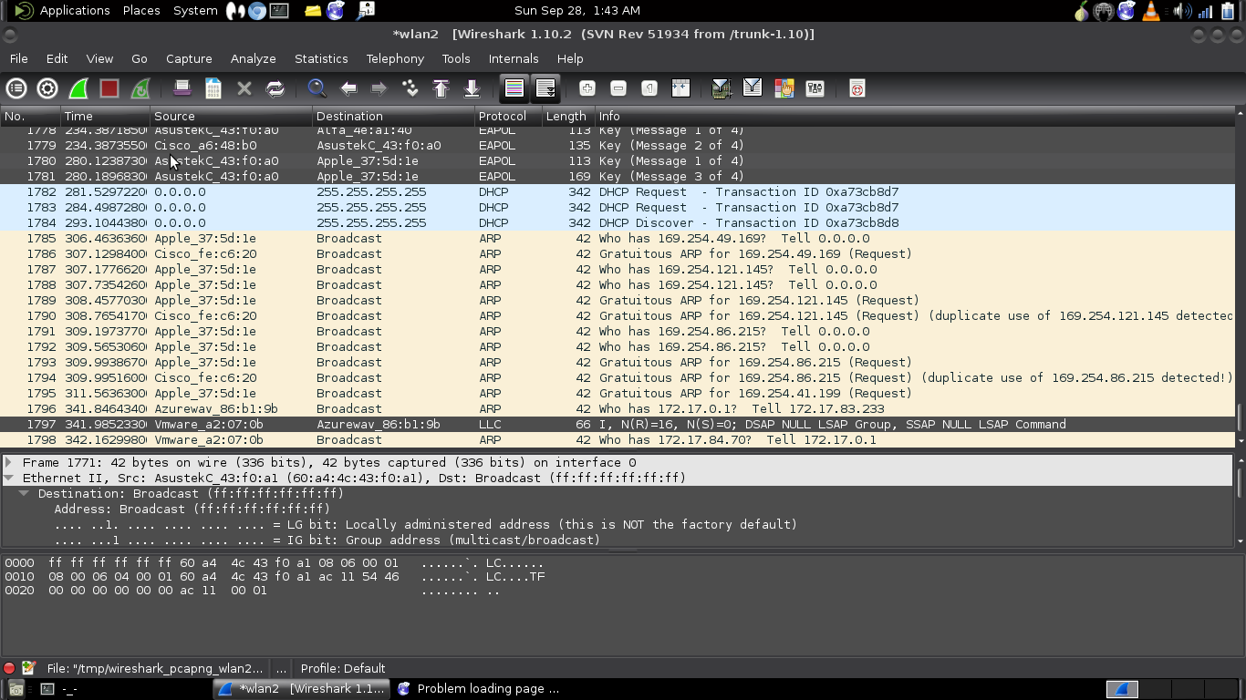The width and height of the screenshot is (1246, 700).
Task: Find a packet with magnifier icon
Action: [317, 88]
